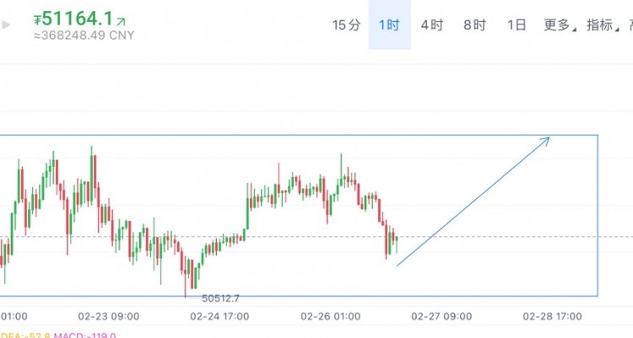
Task: Switch to the 1时 timeframe tab
Action: pos(389,25)
